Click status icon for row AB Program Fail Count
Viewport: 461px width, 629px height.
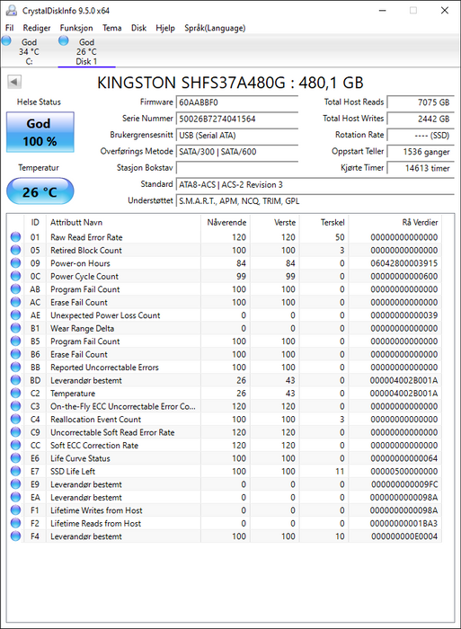(x=15, y=289)
